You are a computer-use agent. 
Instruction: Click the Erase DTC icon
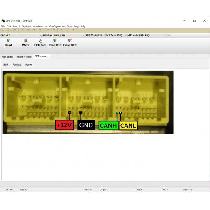[70, 40]
